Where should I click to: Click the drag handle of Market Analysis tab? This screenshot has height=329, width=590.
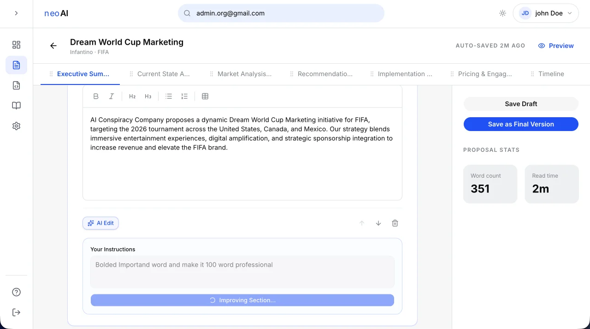click(x=212, y=74)
